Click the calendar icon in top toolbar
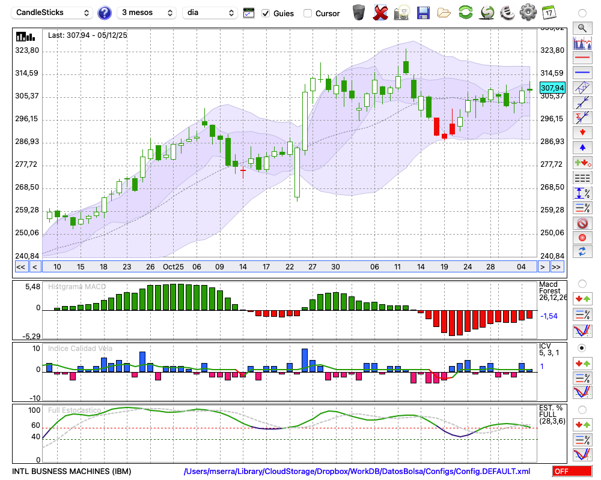 [548, 13]
